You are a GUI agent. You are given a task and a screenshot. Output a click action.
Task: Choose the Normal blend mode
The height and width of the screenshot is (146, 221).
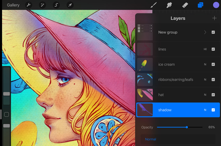(151, 139)
